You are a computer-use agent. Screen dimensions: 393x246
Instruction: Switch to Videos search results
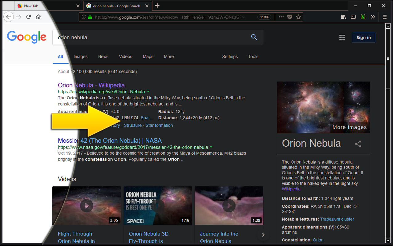coord(126,57)
